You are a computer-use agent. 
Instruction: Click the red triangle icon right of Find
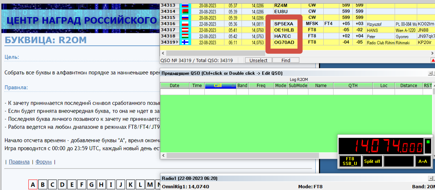pos(433,60)
